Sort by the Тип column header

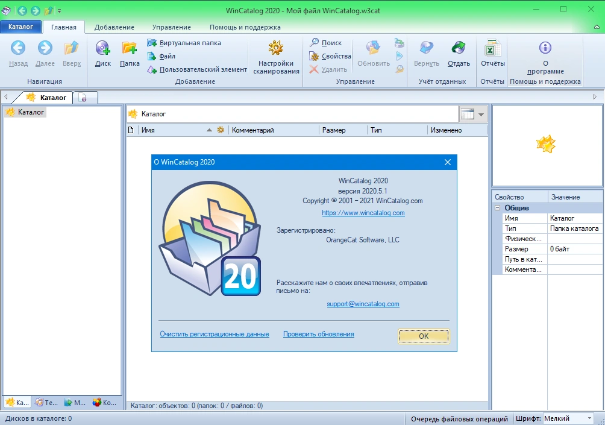tap(397, 130)
